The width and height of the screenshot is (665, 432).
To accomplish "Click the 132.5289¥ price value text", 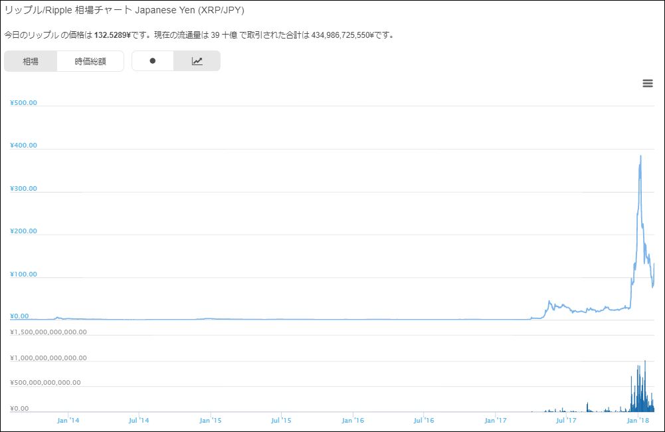I will click(x=112, y=35).
